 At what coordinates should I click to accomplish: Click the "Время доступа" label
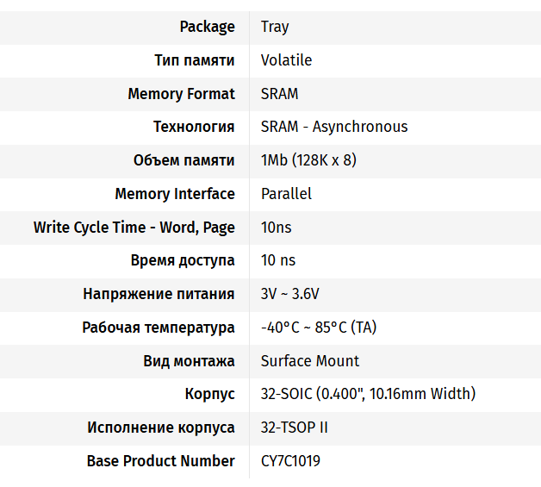coord(183,260)
